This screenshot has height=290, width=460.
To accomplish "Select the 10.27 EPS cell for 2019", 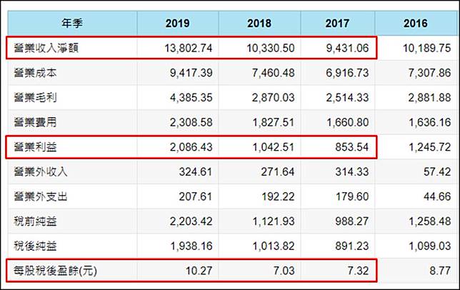I will pos(198,271).
